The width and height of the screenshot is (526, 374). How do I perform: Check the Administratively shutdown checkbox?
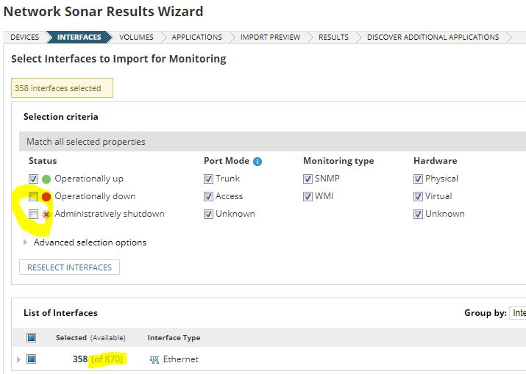[33, 214]
